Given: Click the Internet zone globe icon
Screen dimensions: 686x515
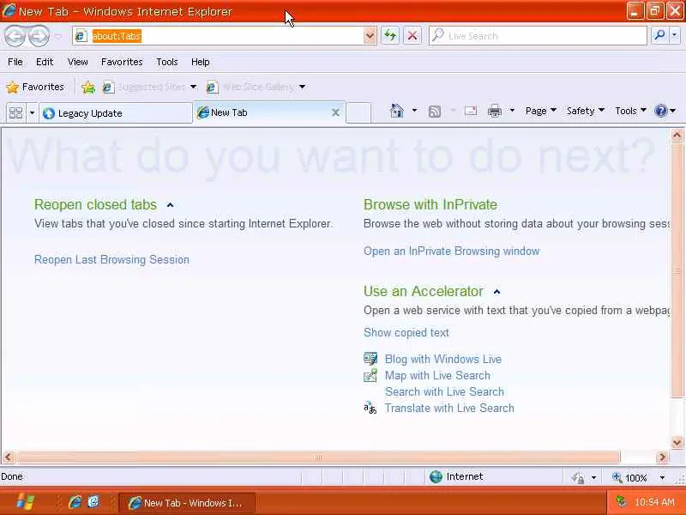Looking at the screenshot, I should coord(436,476).
